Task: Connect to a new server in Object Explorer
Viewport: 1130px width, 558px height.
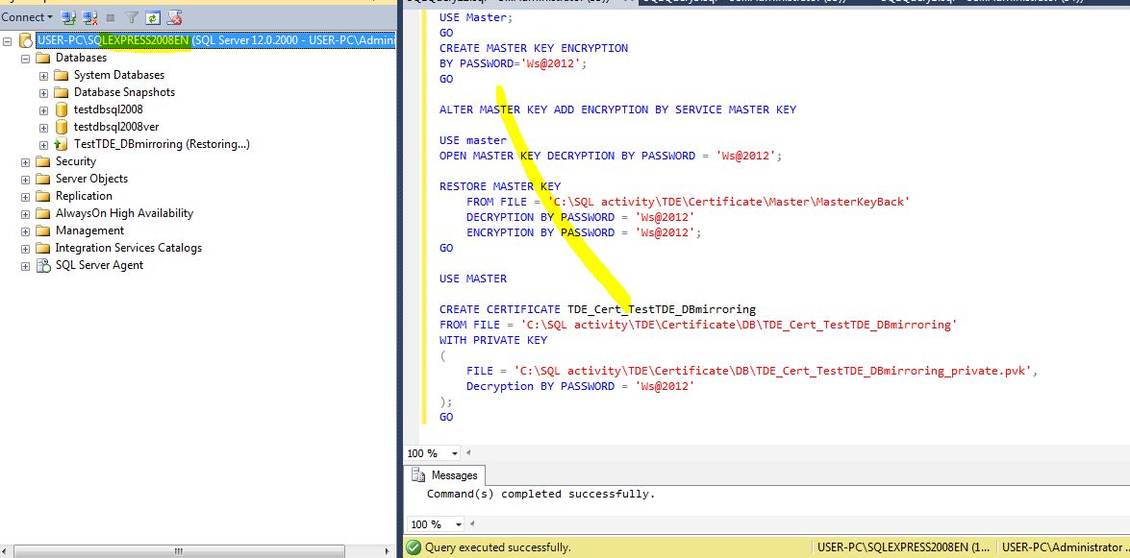Action: (x=71, y=16)
